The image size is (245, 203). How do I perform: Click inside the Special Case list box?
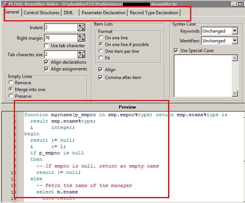[203, 76]
